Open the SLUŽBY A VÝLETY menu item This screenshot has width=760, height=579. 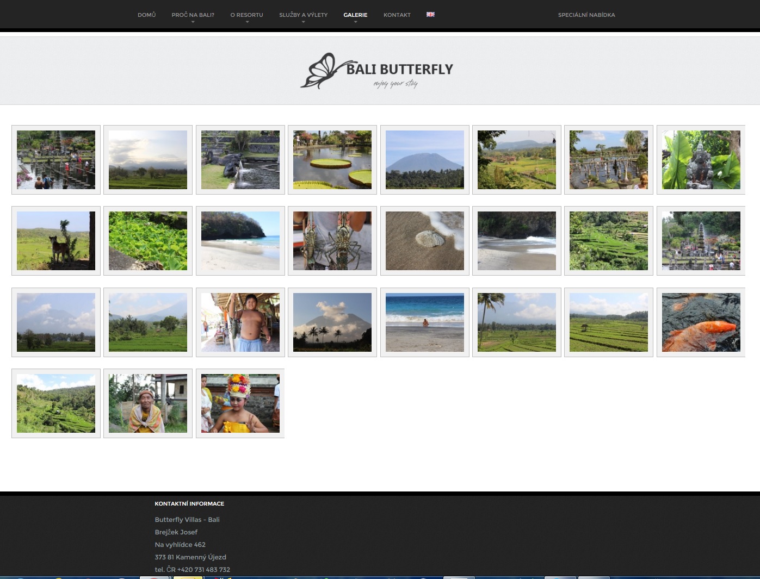pyautogui.click(x=303, y=15)
